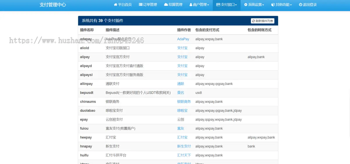Open 支付宝 author link in alioId row

pyautogui.click(x=182, y=48)
